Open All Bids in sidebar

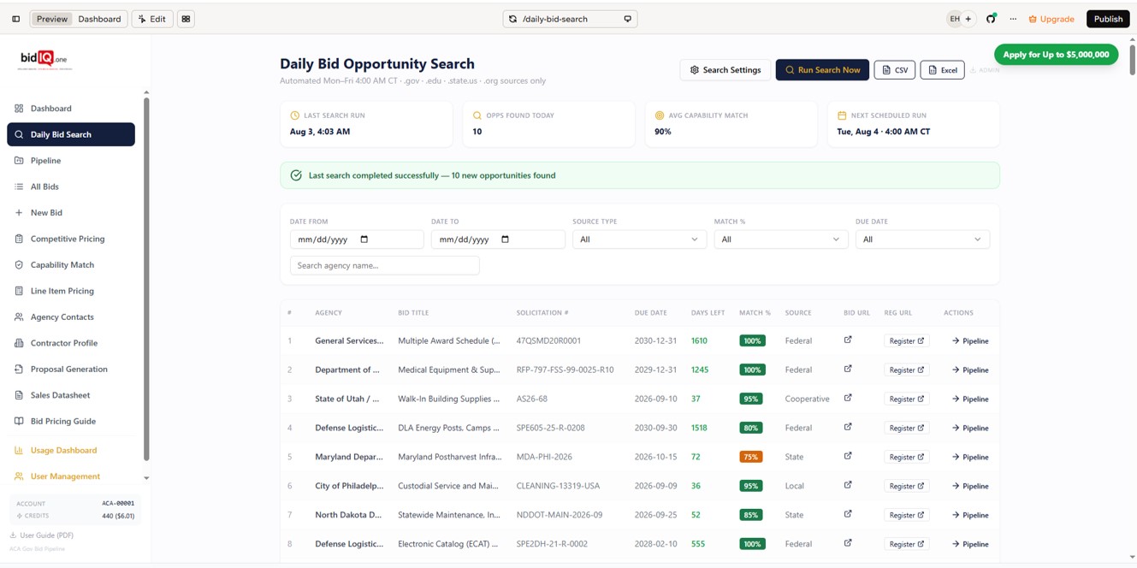(x=71, y=186)
